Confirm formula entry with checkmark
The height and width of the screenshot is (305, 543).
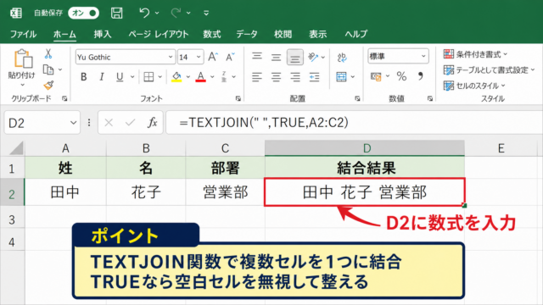click(x=131, y=123)
